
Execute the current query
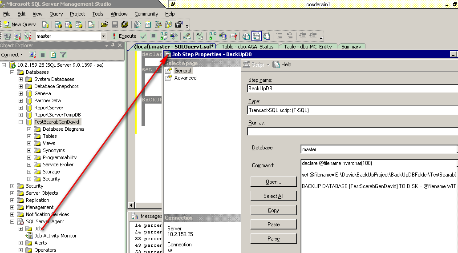click(125, 36)
